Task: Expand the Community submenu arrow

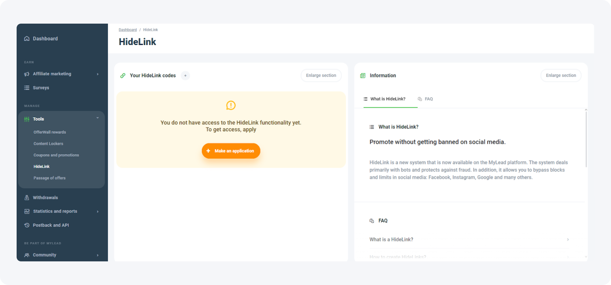Action: 98,255
